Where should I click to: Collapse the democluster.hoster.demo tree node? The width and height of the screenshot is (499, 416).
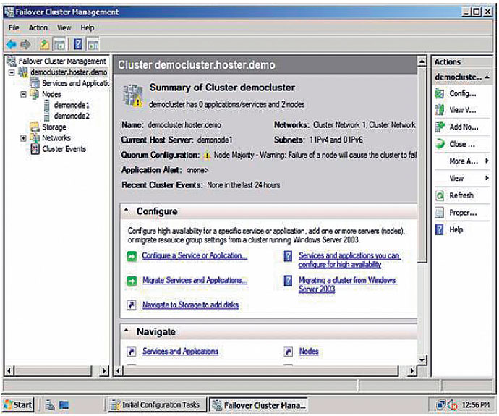[12, 73]
